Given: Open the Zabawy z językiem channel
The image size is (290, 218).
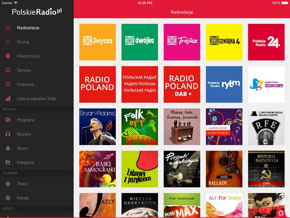Looking at the screenshot, I should click(140, 169).
